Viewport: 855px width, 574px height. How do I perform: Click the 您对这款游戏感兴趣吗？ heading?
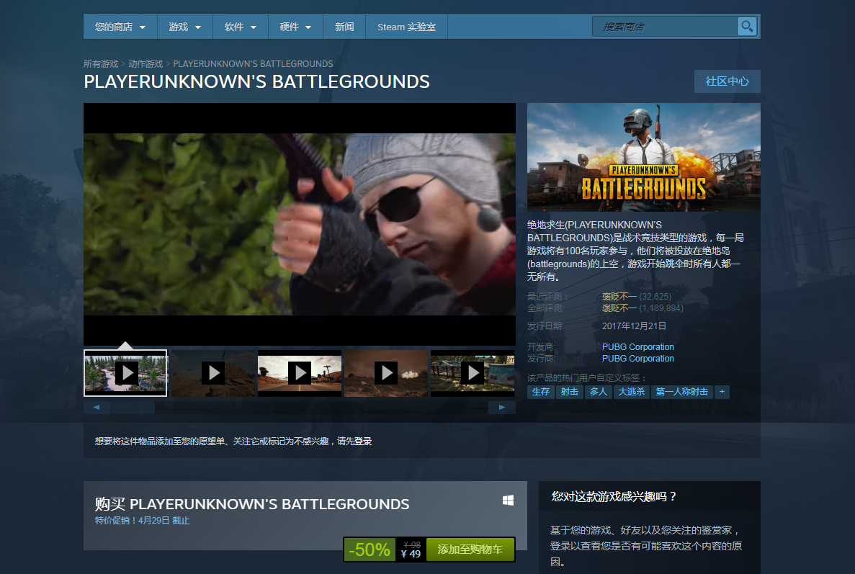614,497
